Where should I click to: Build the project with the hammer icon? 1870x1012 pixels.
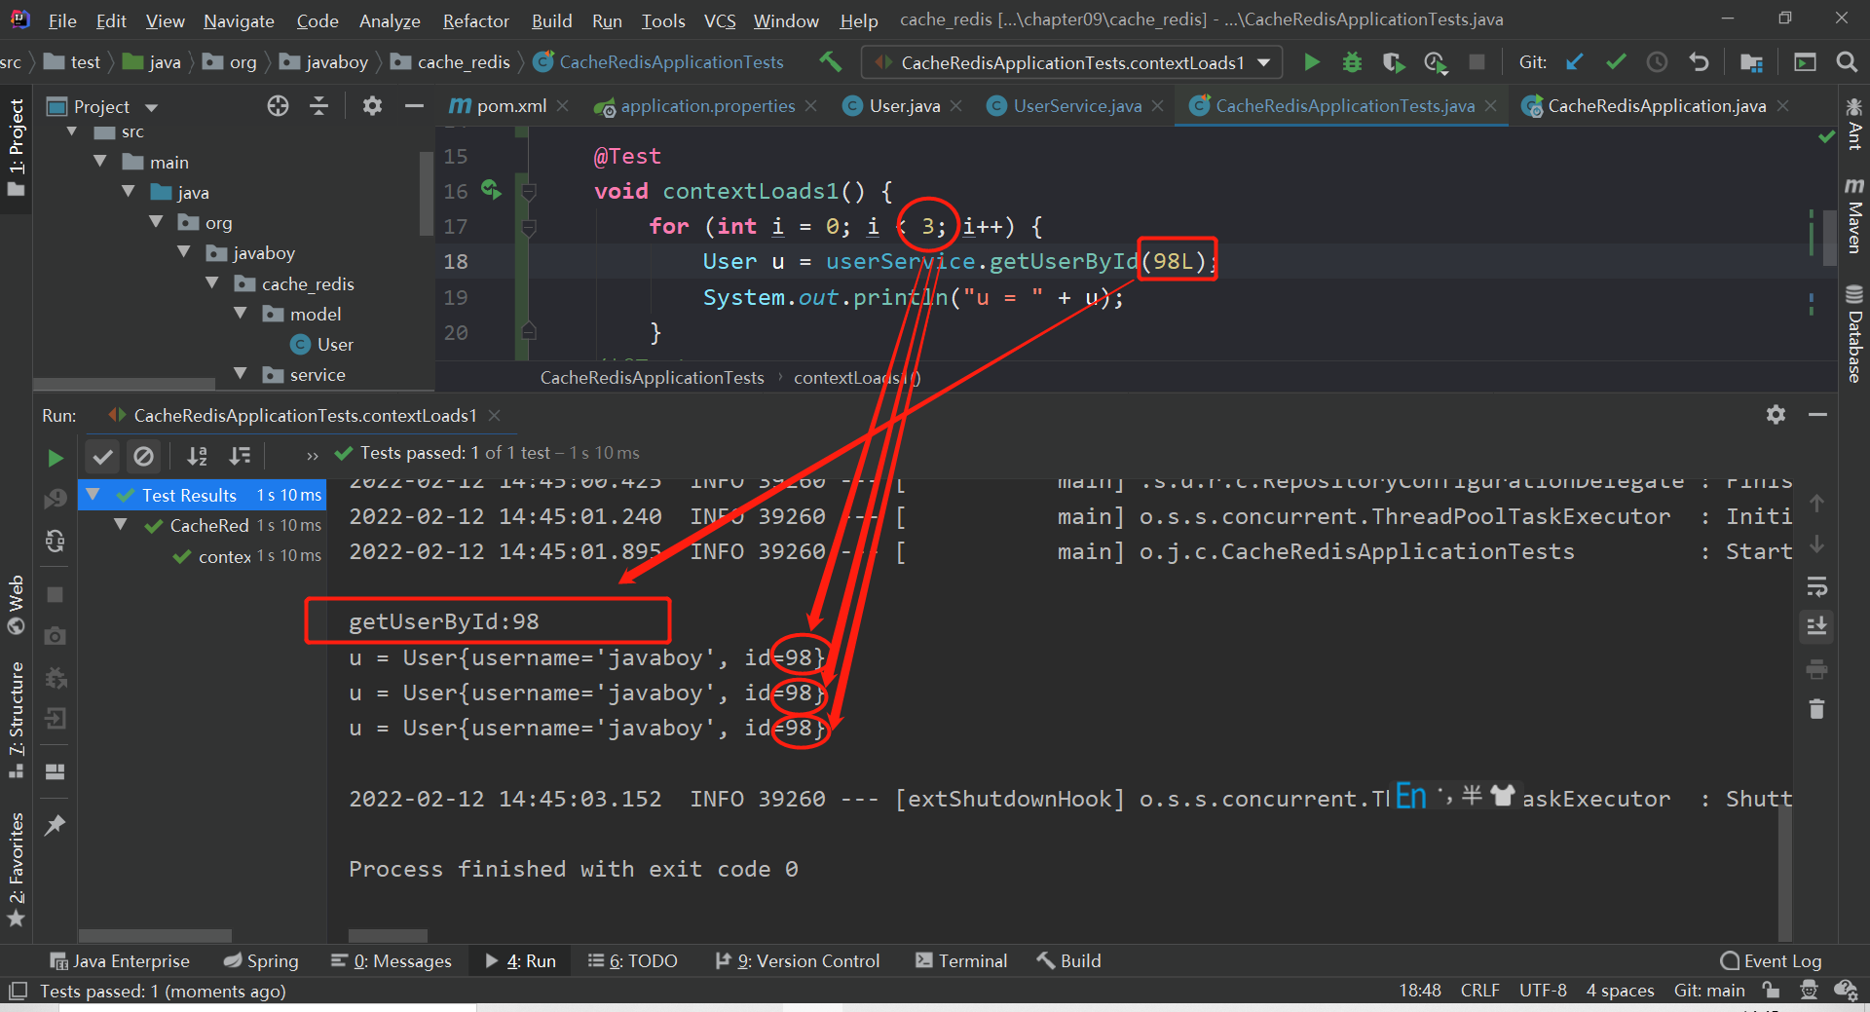coord(831,61)
